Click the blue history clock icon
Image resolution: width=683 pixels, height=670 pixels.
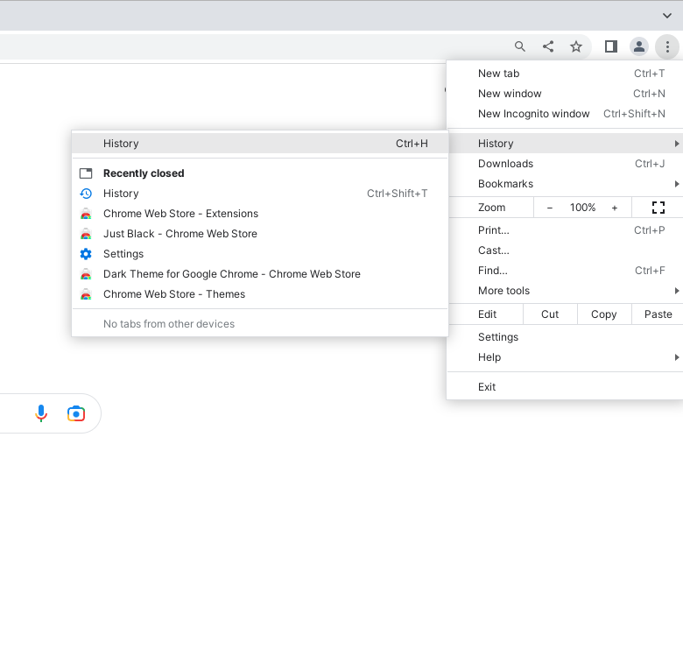86,194
